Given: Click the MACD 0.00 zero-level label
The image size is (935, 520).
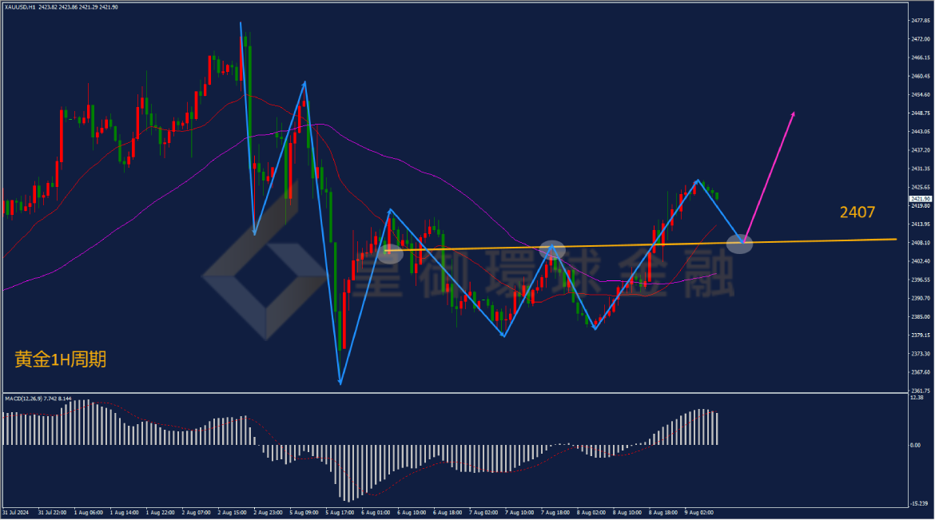Looking at the screenshot, I should (x=915, y=445).
